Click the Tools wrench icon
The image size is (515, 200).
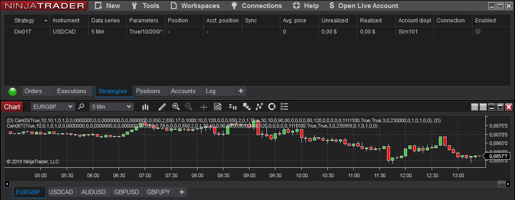tap(134, 5)
